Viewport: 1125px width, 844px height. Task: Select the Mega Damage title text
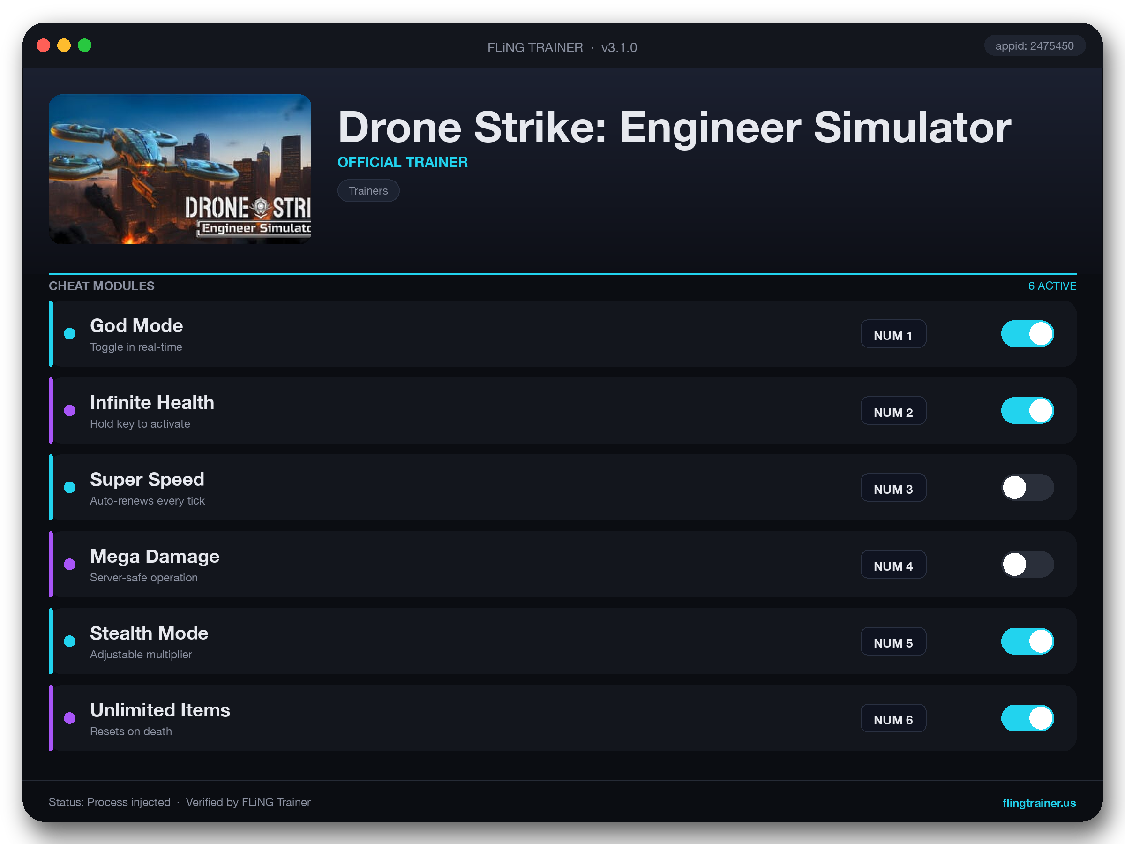[x=155, y=556]
